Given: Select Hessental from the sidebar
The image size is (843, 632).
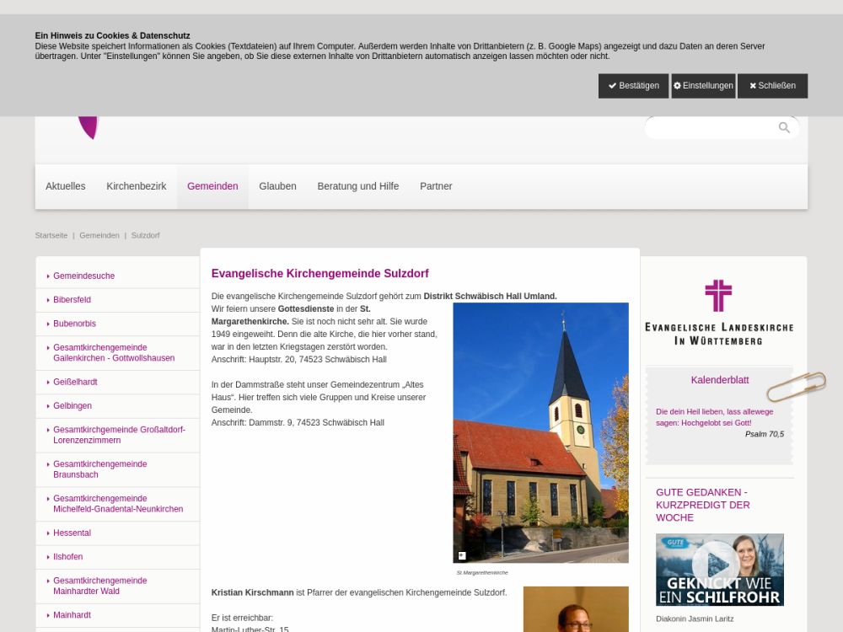Looking at the screenshot, I should pyautogui.click(x=72, y=533).
